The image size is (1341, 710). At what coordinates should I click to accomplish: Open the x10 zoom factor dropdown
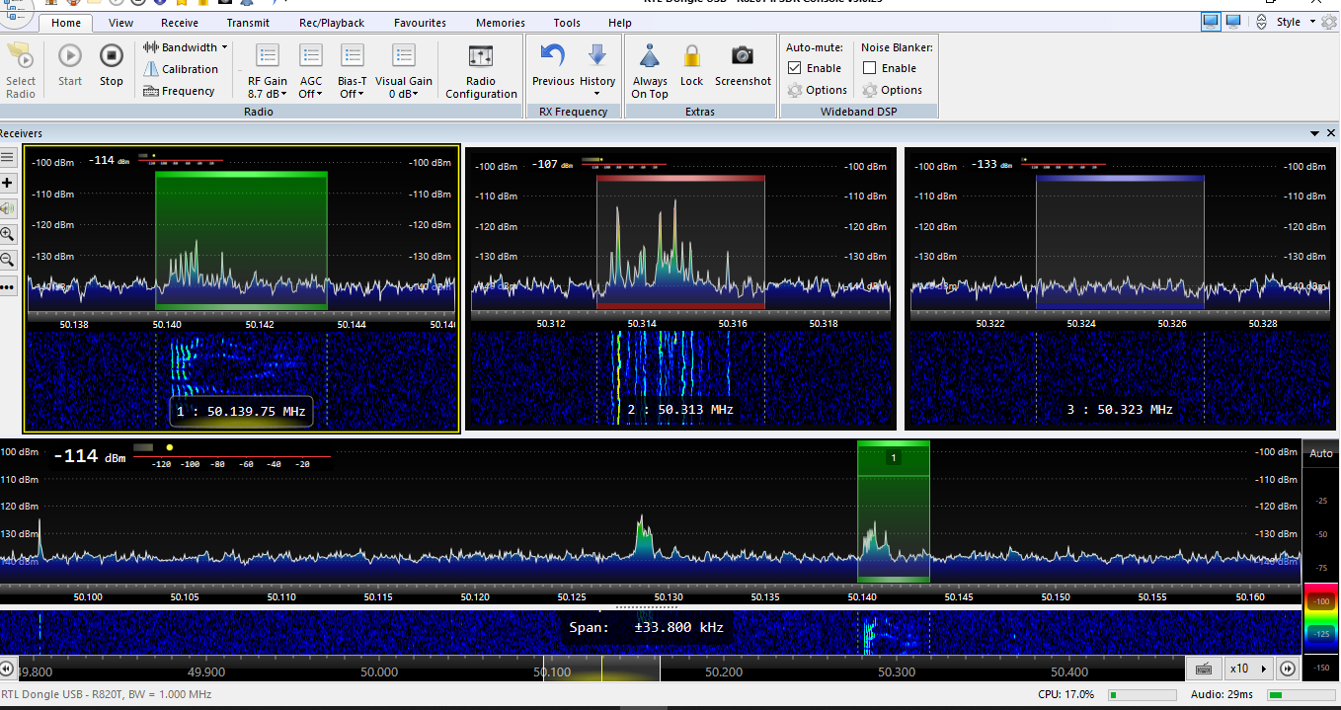coord(1247,669)
